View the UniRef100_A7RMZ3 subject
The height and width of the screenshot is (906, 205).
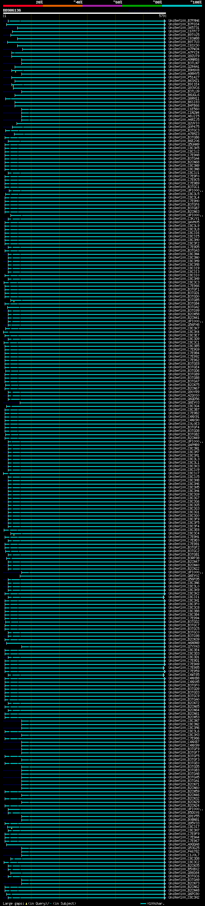click(184, 134)
